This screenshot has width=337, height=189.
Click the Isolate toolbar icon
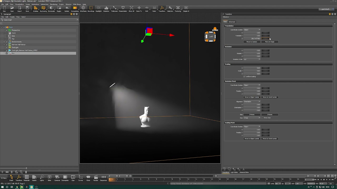click(67, 9)
